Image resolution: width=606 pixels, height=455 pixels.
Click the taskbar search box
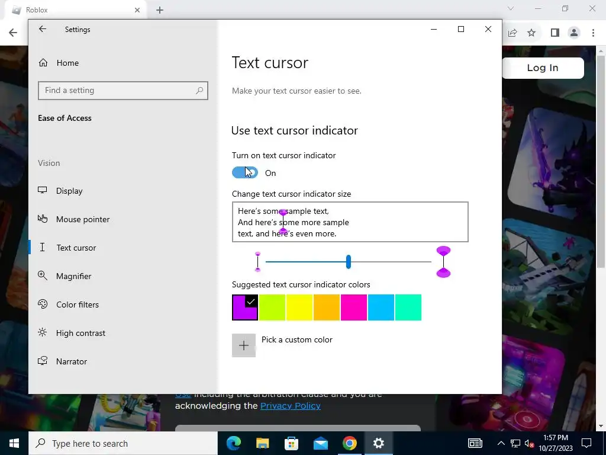pos(123,443)
